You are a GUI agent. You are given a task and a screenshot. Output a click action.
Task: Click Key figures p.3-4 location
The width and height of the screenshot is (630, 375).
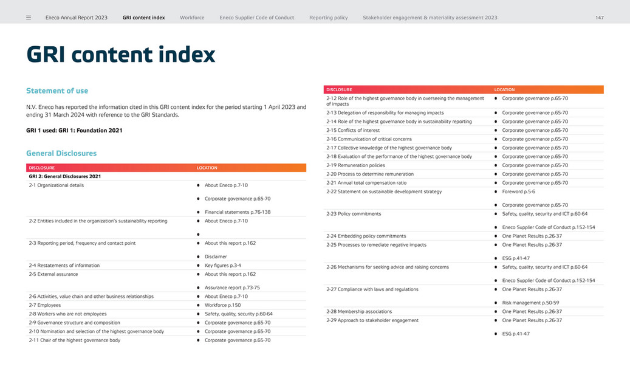coord(223,265)
